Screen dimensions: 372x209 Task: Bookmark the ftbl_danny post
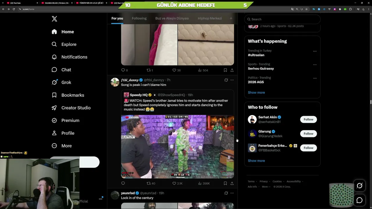pos(225,183)
